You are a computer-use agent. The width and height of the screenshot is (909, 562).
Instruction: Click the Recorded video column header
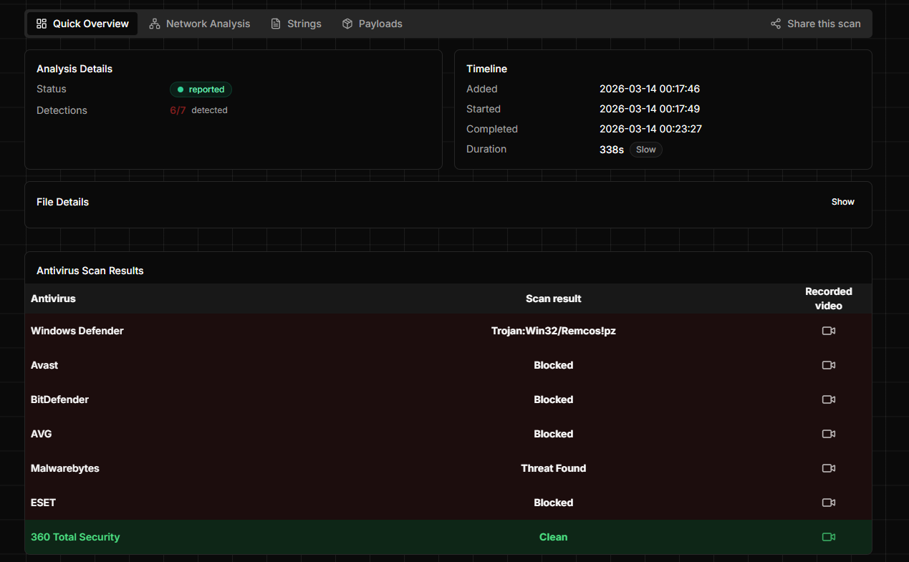point(829,299)
